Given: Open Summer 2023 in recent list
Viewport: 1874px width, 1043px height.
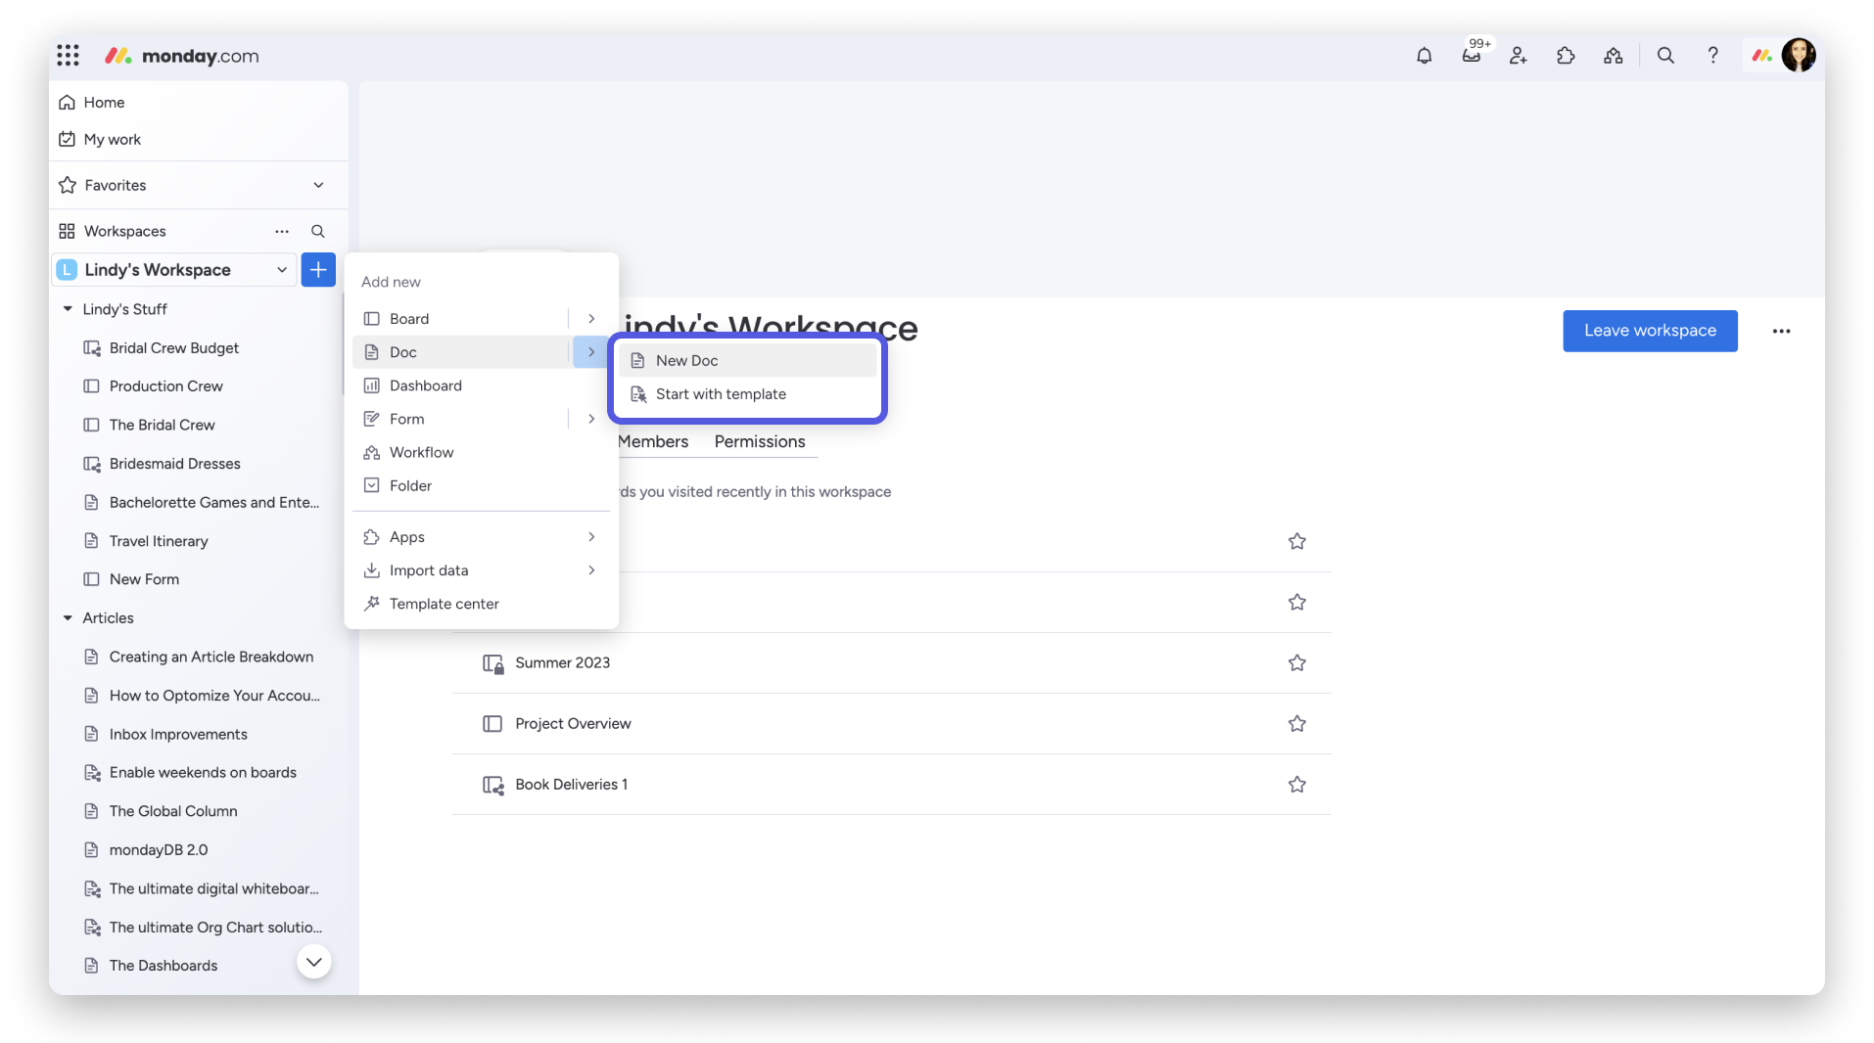Looking at the screenshot, I should click(x=562, y=663).
